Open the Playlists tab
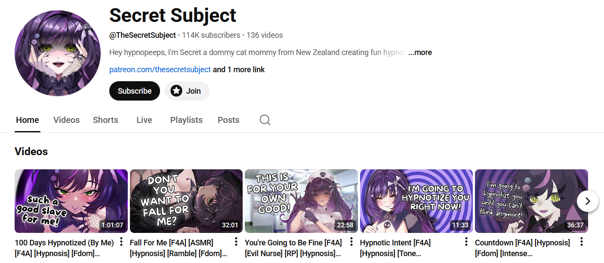Screen dimensions: 604x263 pyautogui.click(x=186, y=120)
